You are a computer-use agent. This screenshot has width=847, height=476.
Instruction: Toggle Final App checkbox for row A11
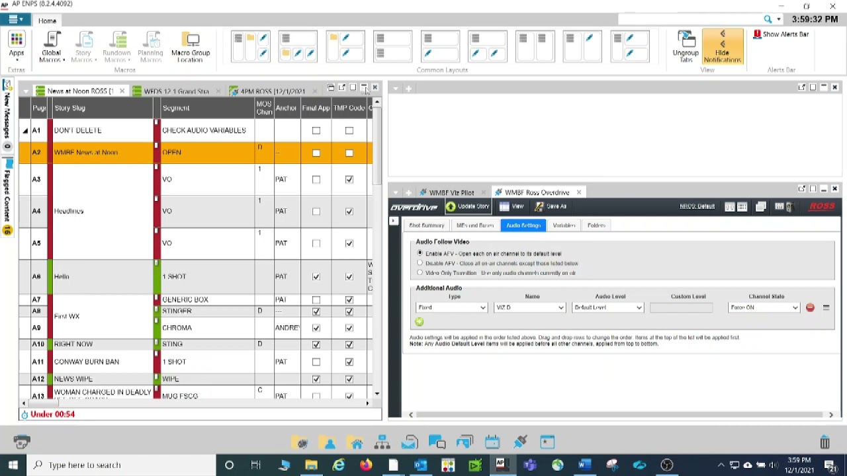[316, 362]
